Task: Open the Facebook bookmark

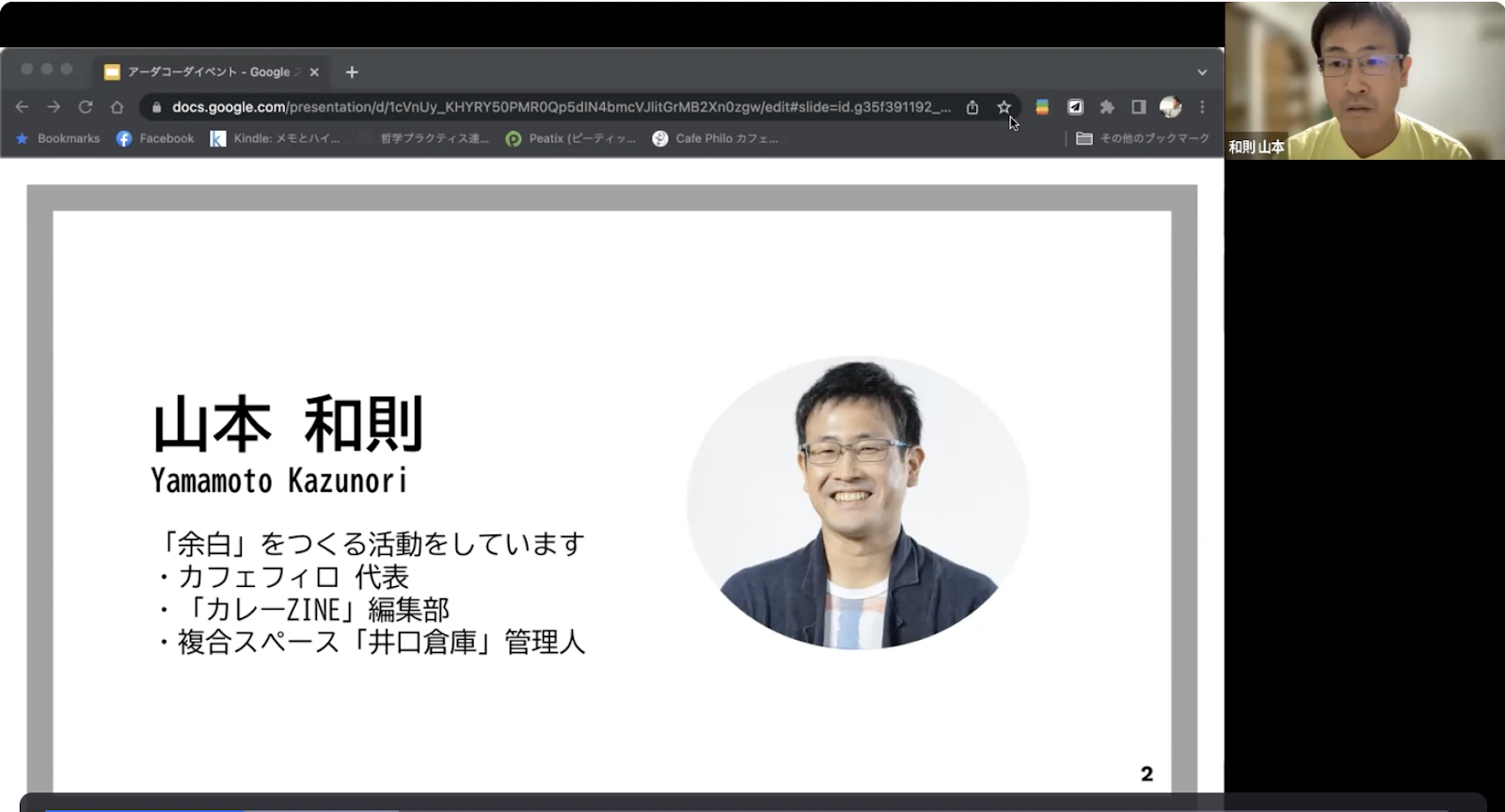Action: coord(155,138)
